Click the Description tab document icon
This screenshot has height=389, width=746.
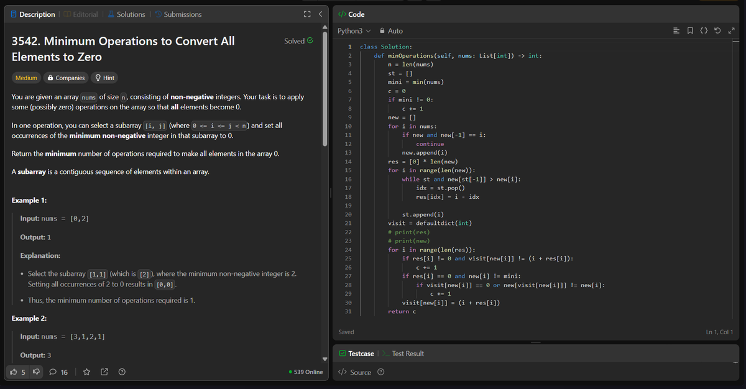point(14,14)
